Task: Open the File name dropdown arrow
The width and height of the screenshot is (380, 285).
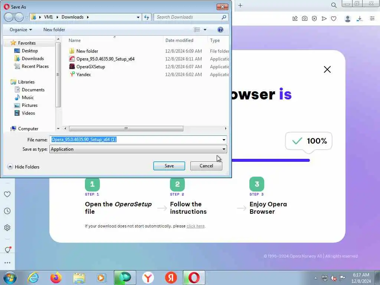Action: click(x=224, y=140)
